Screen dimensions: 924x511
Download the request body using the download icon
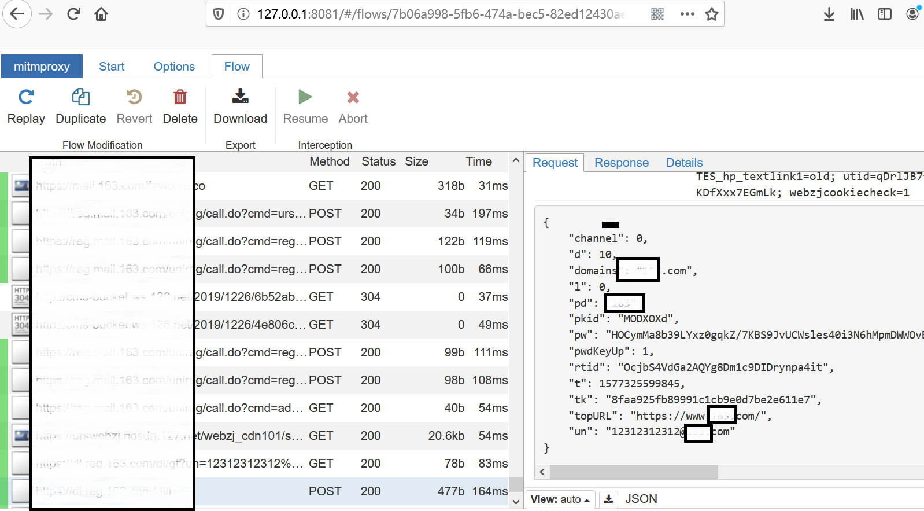pos(609,499)
